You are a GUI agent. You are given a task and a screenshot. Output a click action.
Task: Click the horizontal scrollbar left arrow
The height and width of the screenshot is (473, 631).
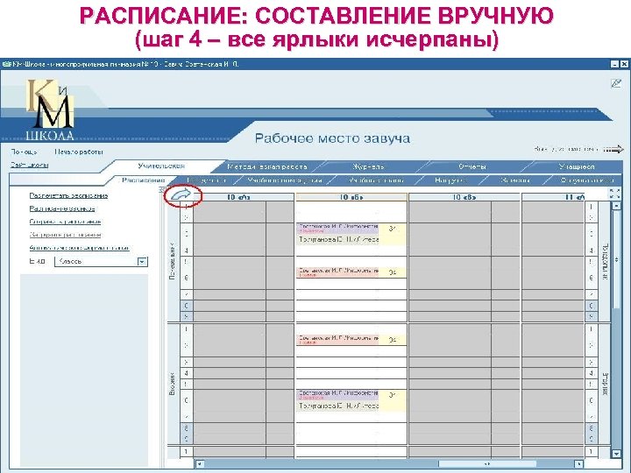(x=200, y=463)
